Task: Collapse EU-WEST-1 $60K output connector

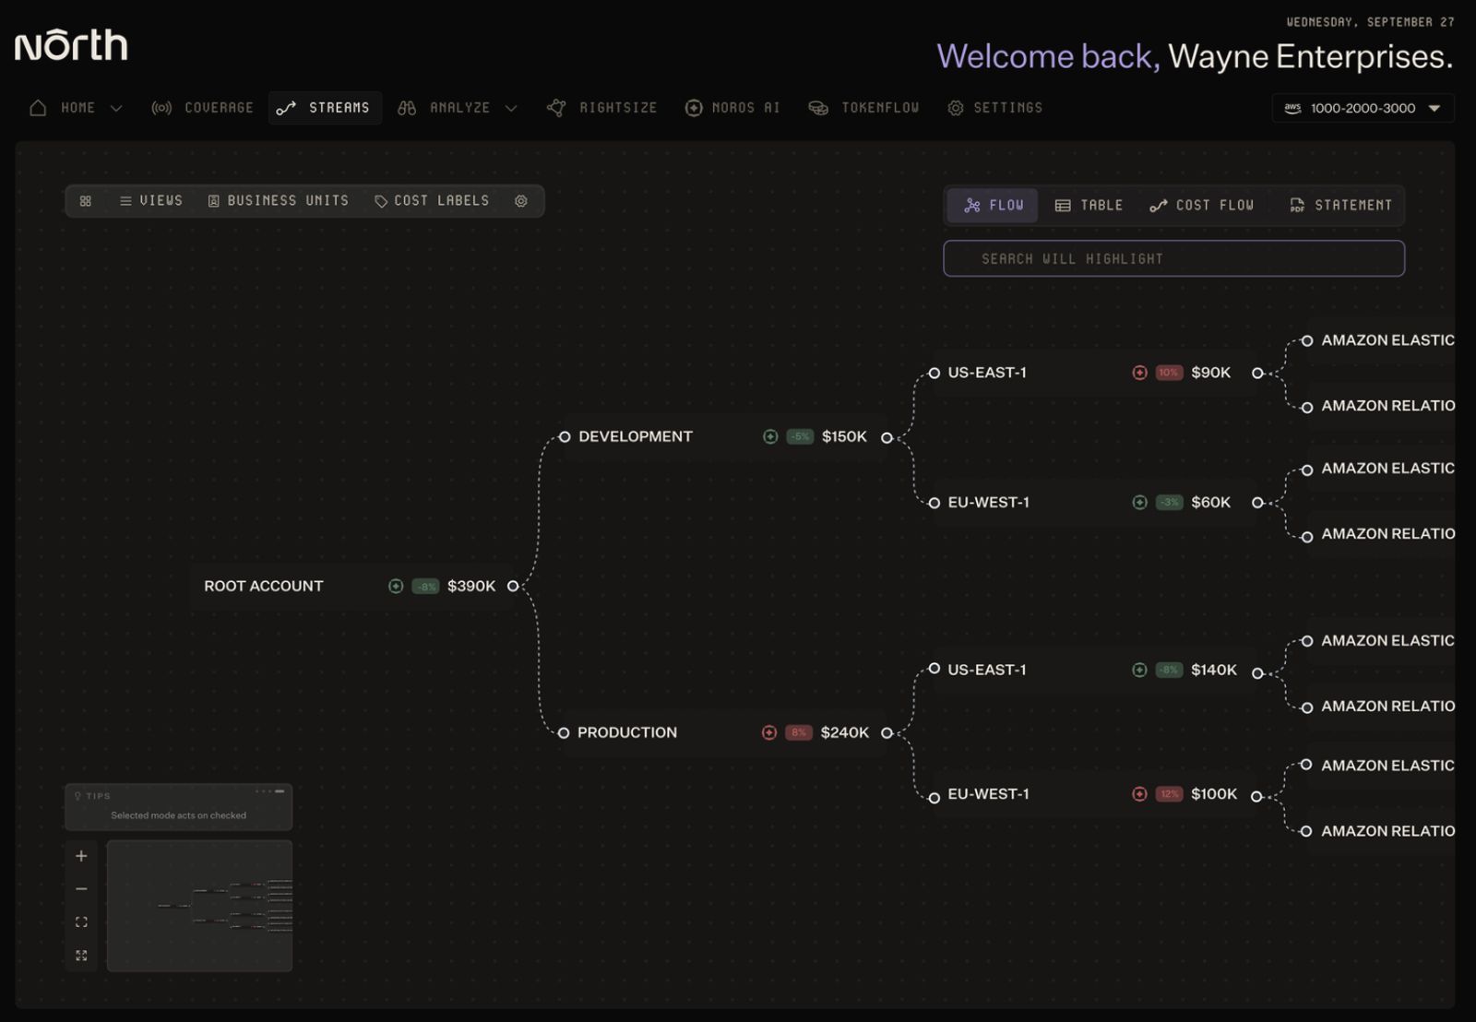Action: [x=1257, y=503]
